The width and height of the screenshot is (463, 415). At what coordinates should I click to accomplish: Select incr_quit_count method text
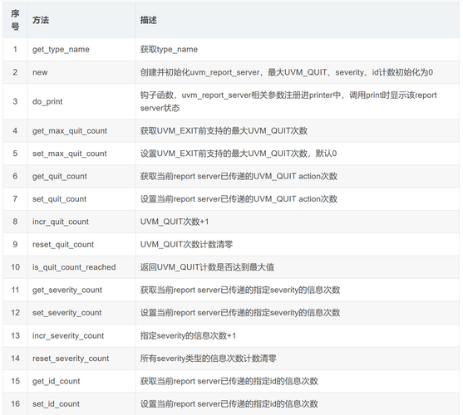(x=61, y=222)
